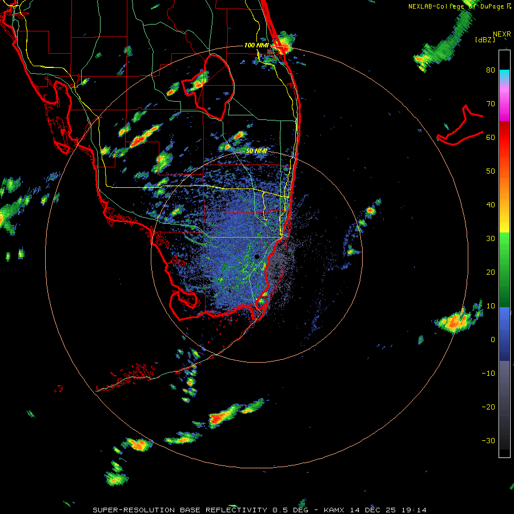
Task: Click the 70 value on the dBZ scale
Action: point(491,103)
